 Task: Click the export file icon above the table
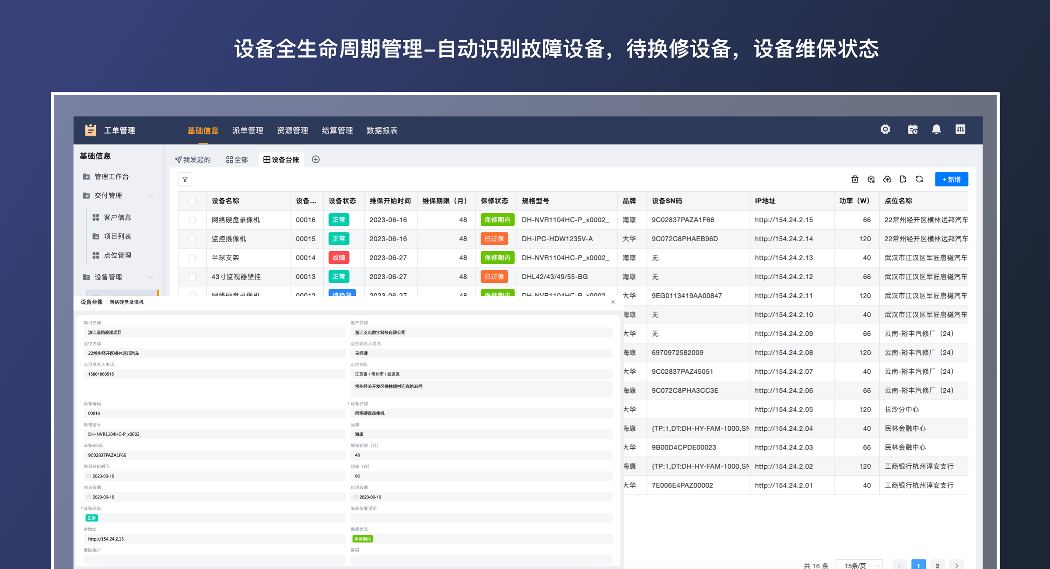click(x=903, y=179)
